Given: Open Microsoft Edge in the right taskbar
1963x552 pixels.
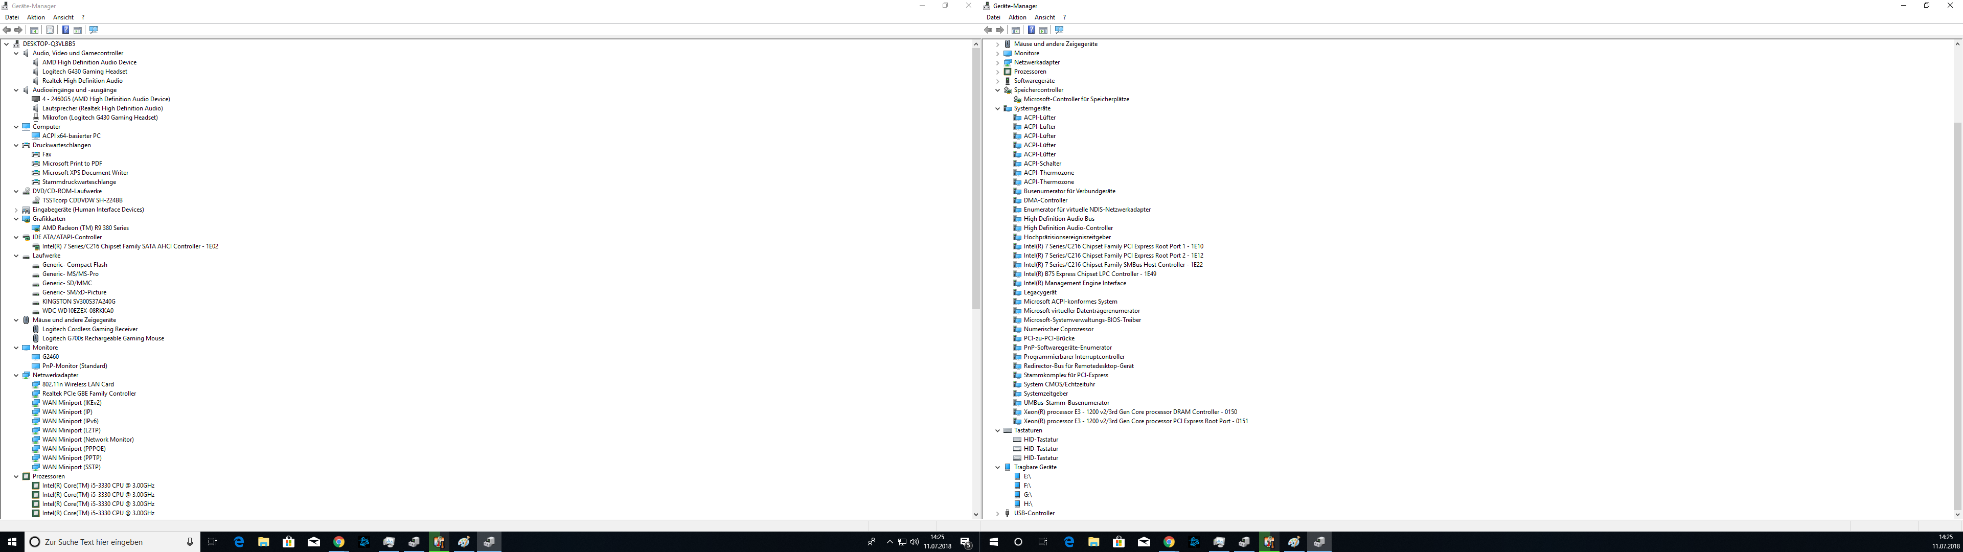Looking at the screenshot, I should (1069, 542).
